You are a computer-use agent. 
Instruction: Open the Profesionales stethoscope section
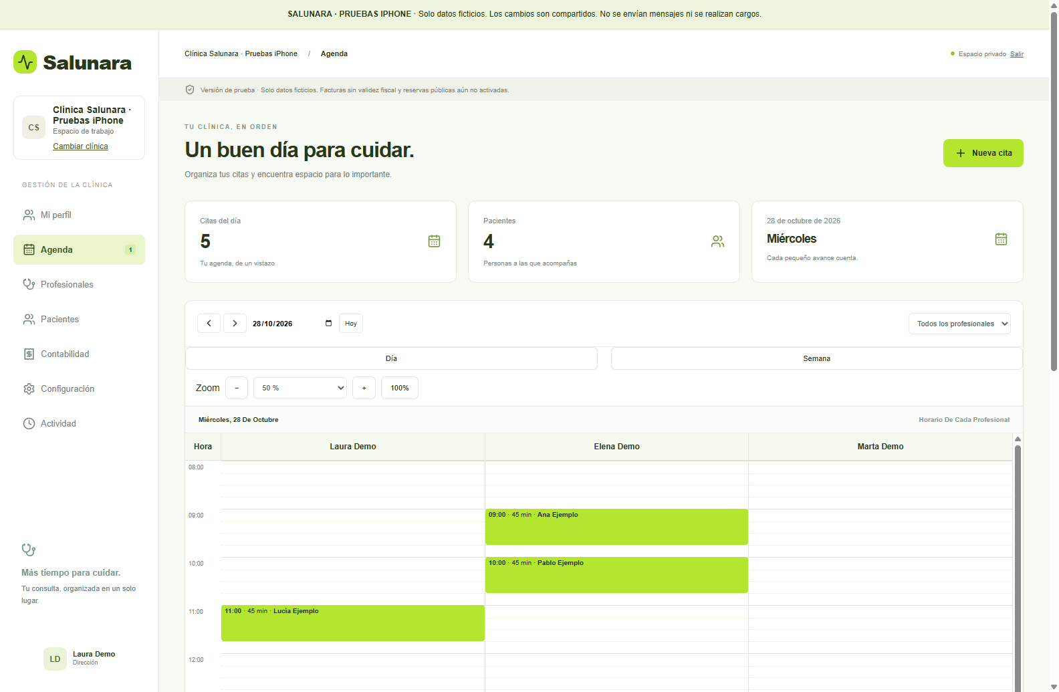(x=79, y=284)
